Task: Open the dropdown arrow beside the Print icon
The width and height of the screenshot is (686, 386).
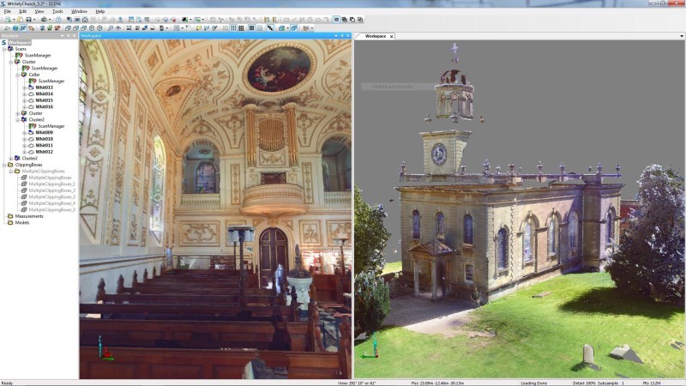Action: tap(50, 20)
